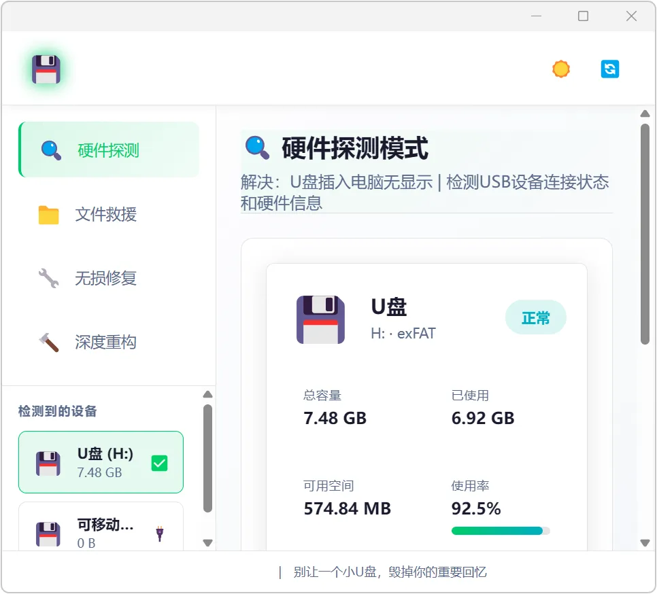Select the U盘 (H:) device card
The width and height of the screenshot is (657, 594).
[x=101, y=462]
